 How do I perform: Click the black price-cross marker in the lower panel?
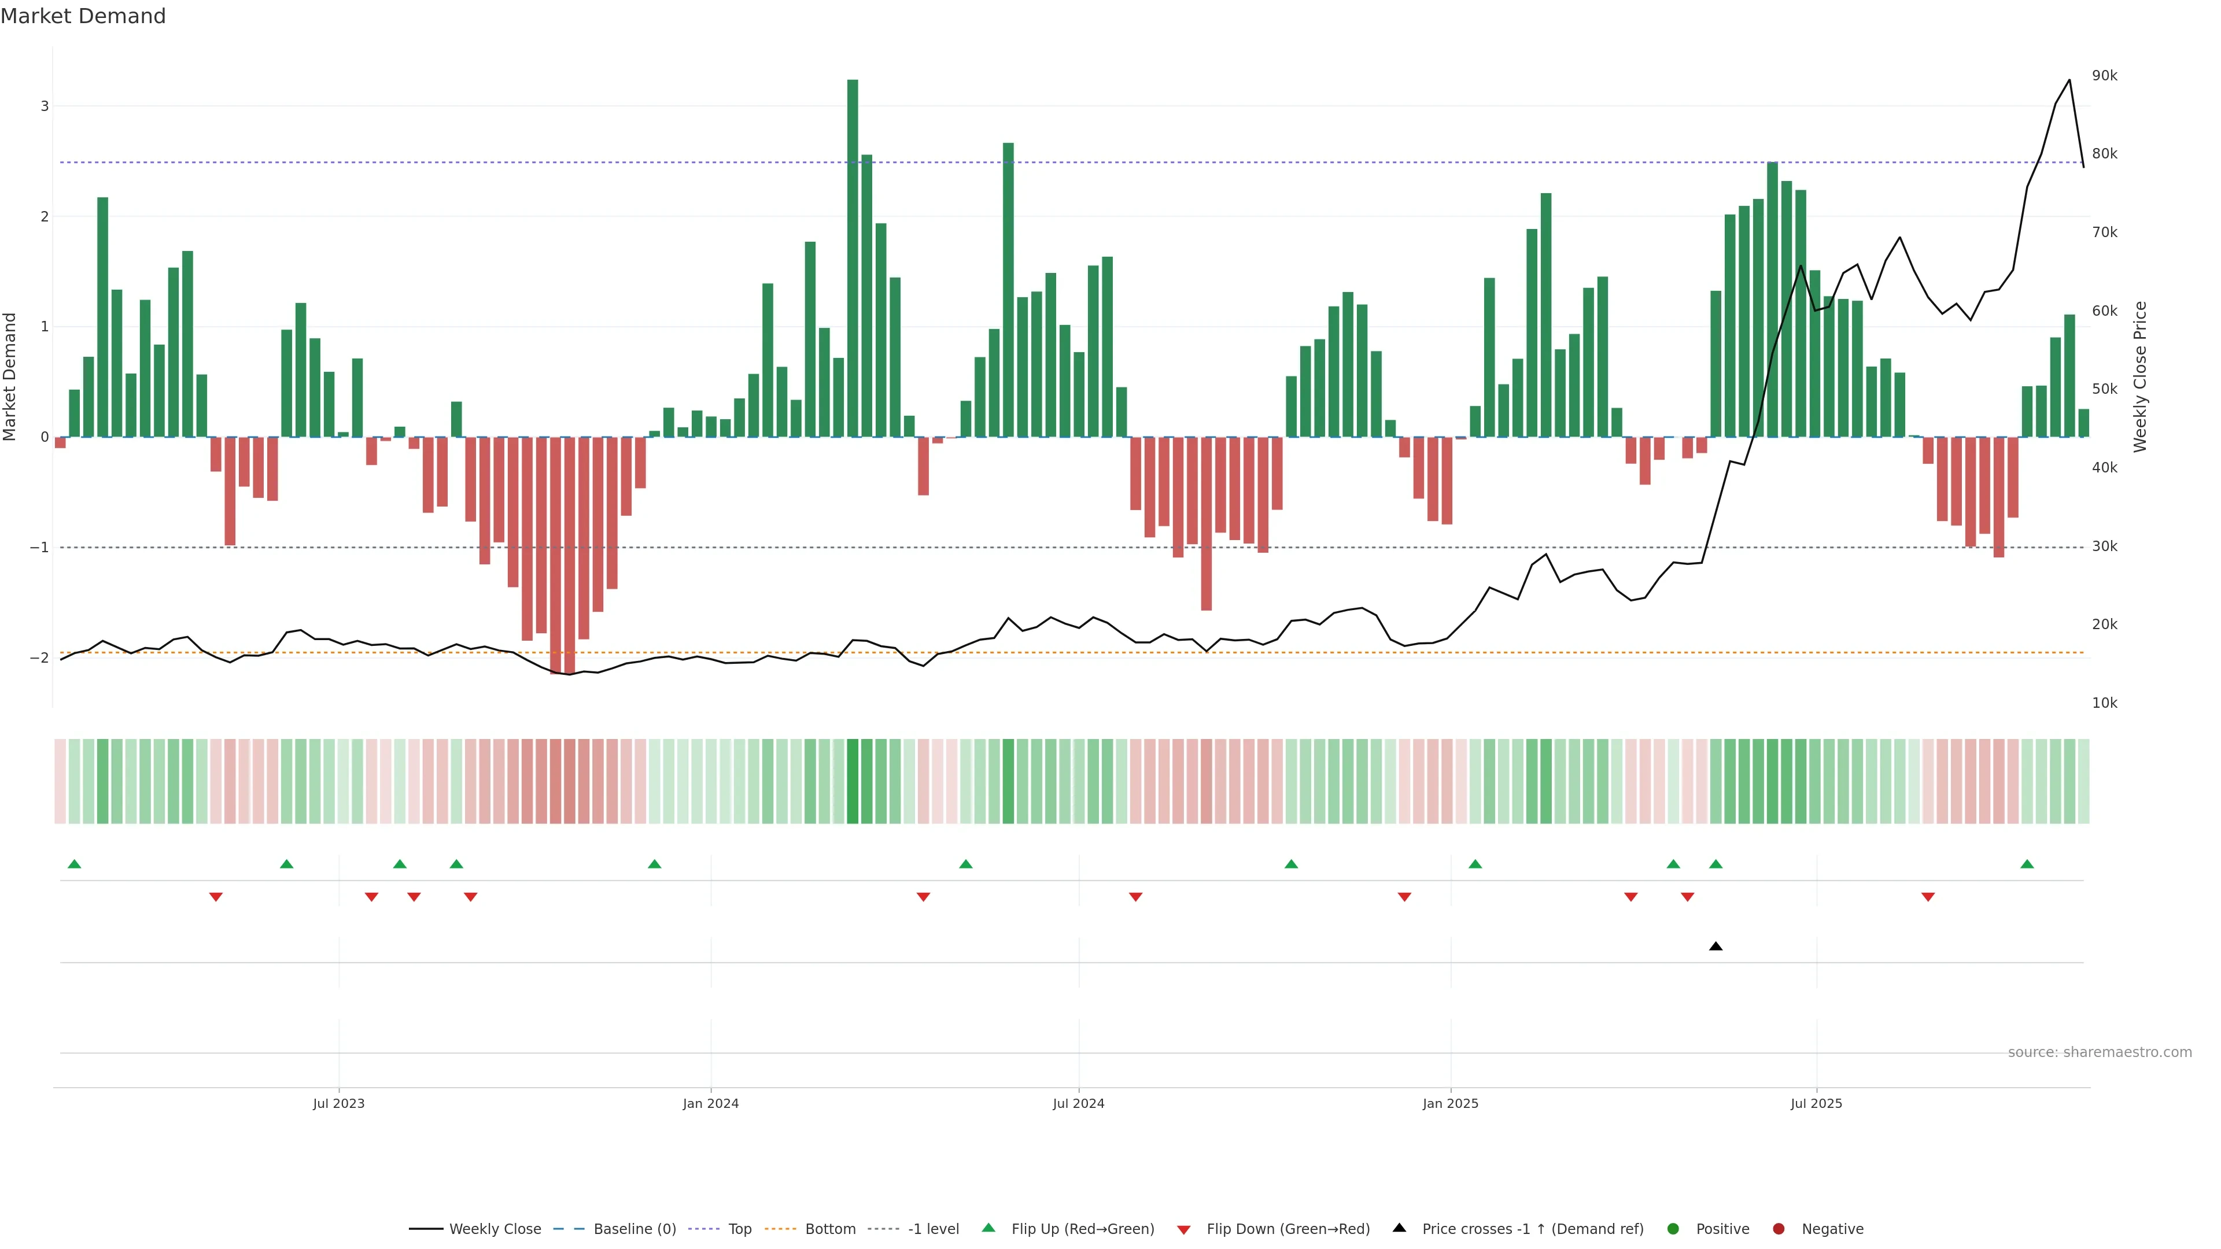tap(1715, 947)
